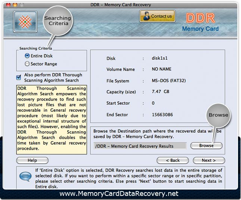Click the Contact us button
The image size is (241, 200).
pyautogui.click(x=157, y=16)
